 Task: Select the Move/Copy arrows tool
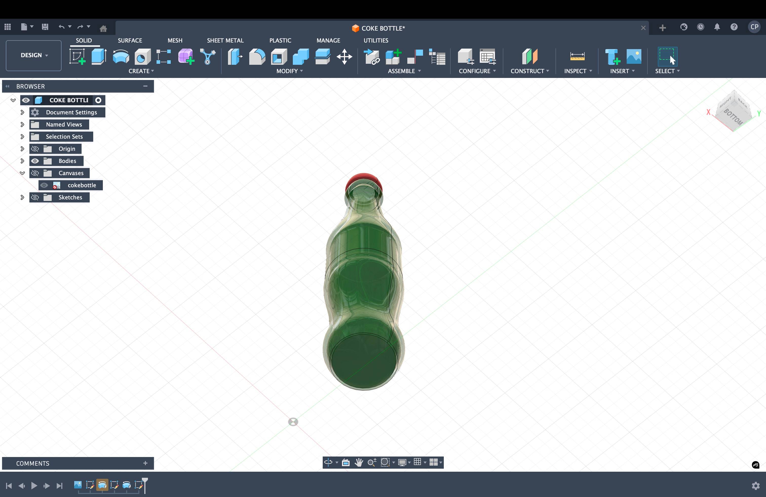344,57
